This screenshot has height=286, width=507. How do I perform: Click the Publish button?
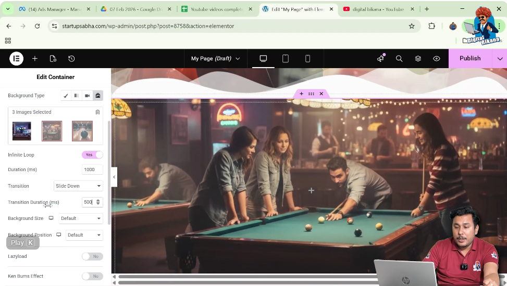(469, 59)
